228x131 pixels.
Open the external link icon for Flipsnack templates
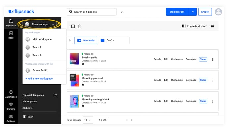pos(55,95)
